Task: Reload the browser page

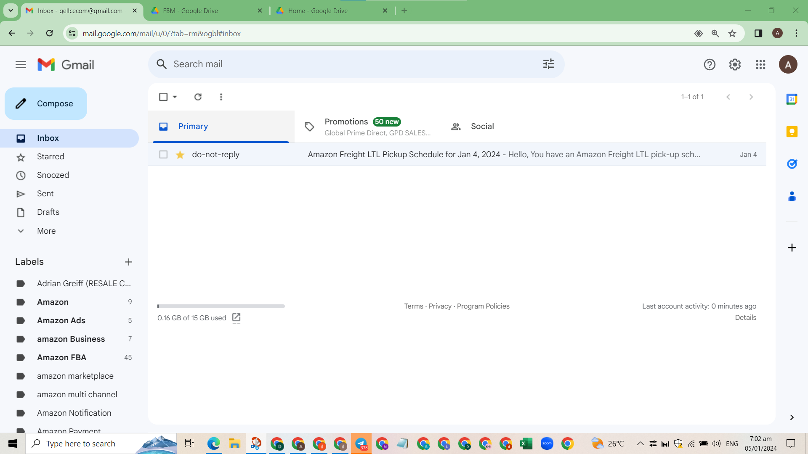Action: [49, 33]
